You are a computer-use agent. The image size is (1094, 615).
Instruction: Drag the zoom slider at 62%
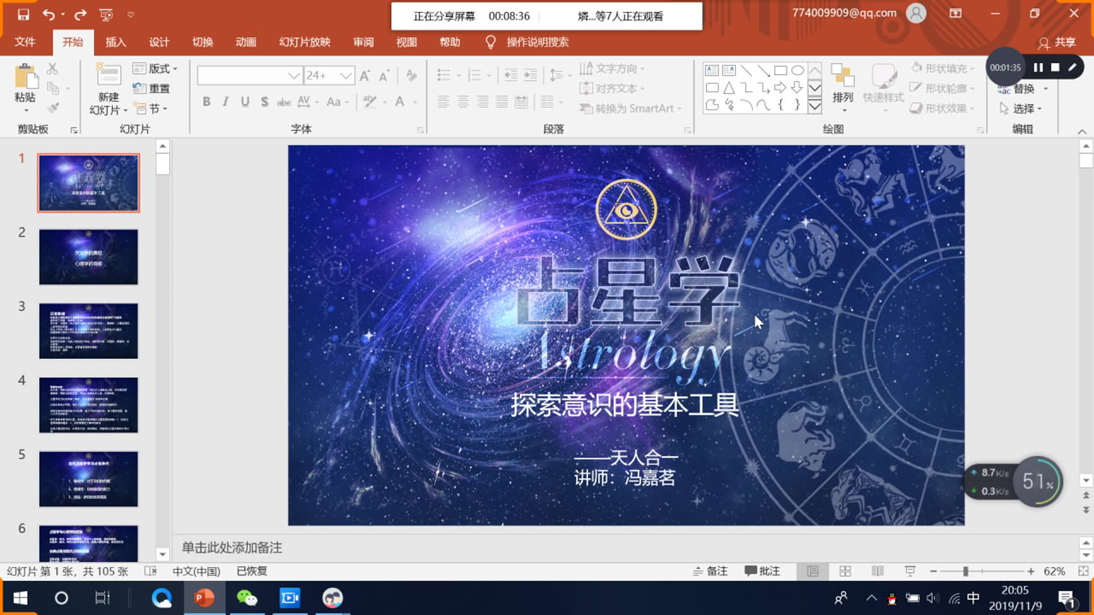pos(964,572)
